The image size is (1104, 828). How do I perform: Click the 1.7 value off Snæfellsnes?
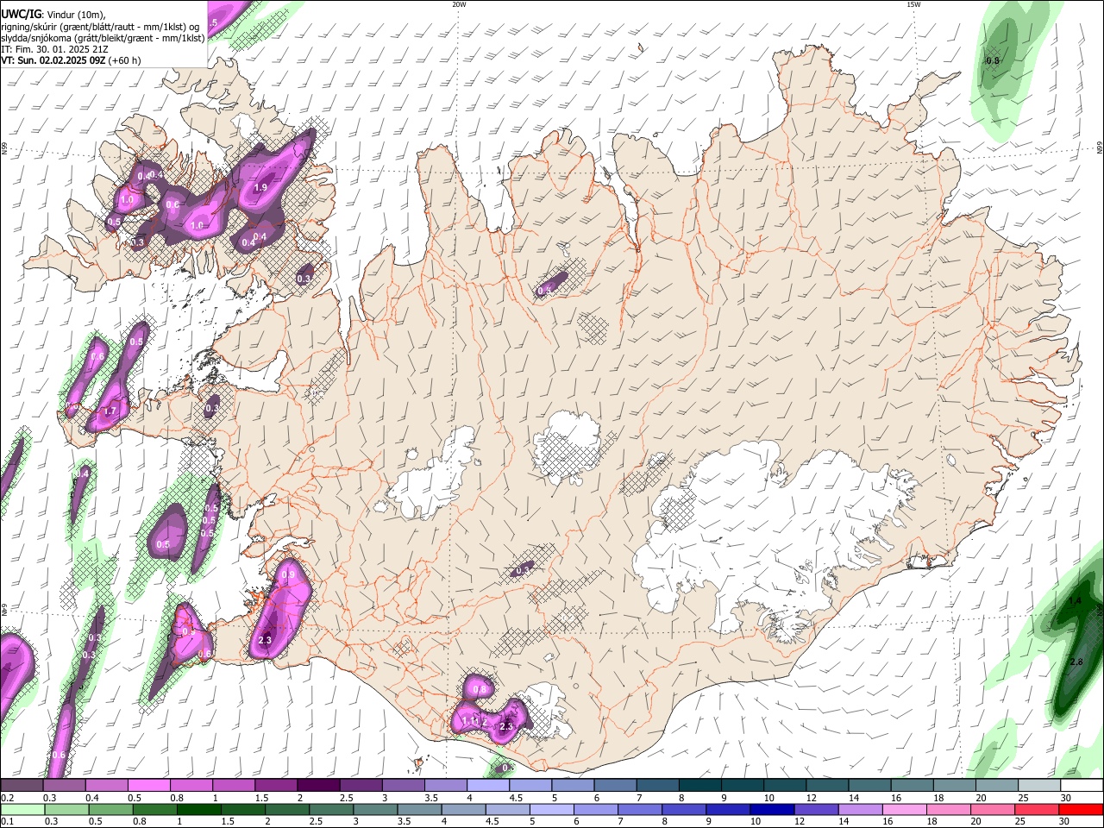pyautogui.click(x=110, y=411)
